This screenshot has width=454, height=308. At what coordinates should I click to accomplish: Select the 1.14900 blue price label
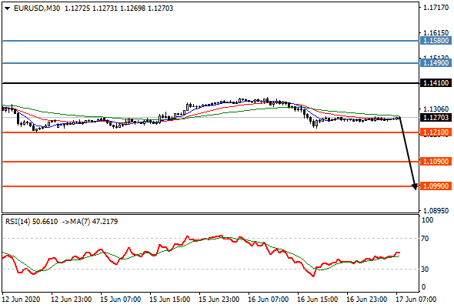tap(436, 63)
